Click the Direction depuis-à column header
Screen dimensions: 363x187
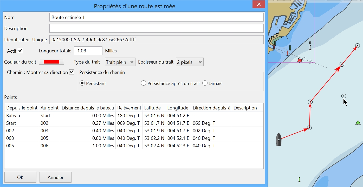[x=211, y=108]
